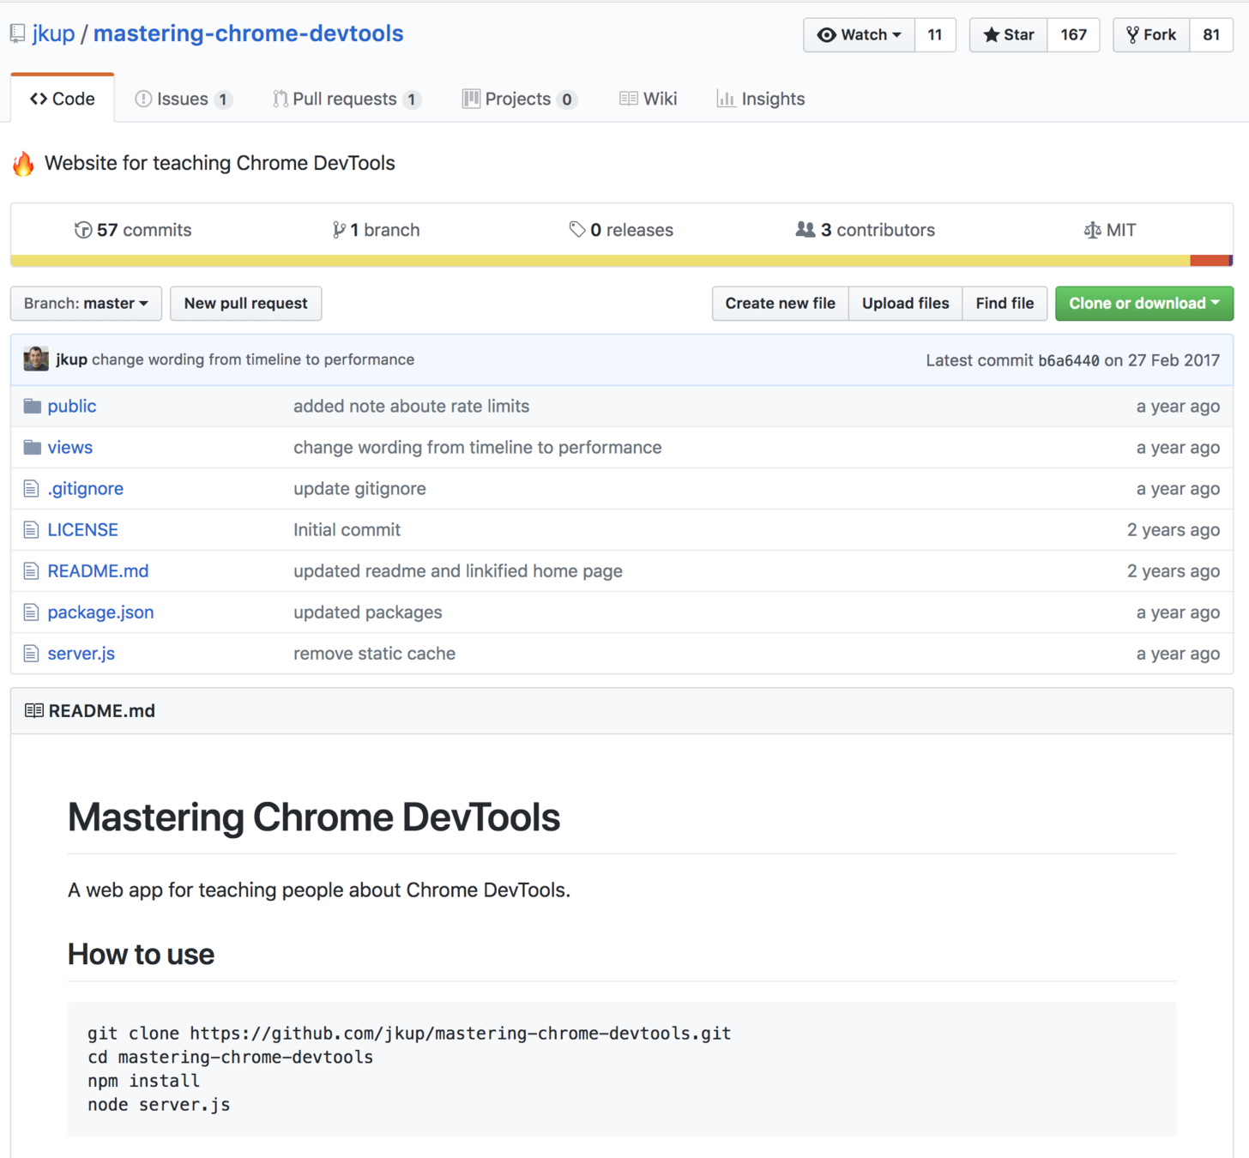1249x1158 pixels.
Task: Open the package.json file
Action: pyautogui.click(x=101, y=612)
